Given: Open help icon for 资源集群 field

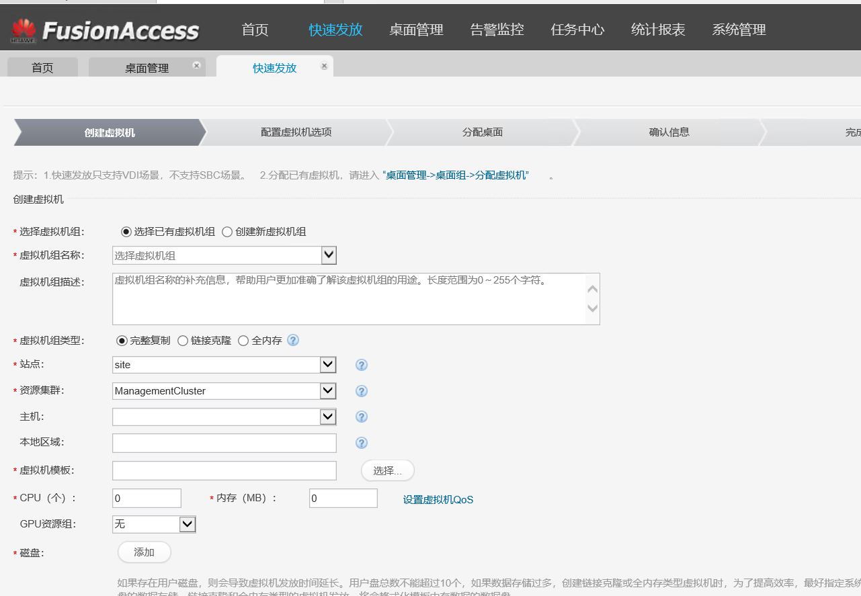Looking at the screenshot, I should pyautogui.click(x=362, y=391).
